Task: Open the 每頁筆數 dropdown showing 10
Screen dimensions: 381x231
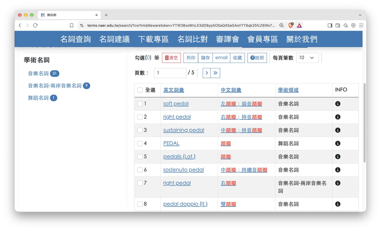Action: pyautogui.click(x=307, y=58)
